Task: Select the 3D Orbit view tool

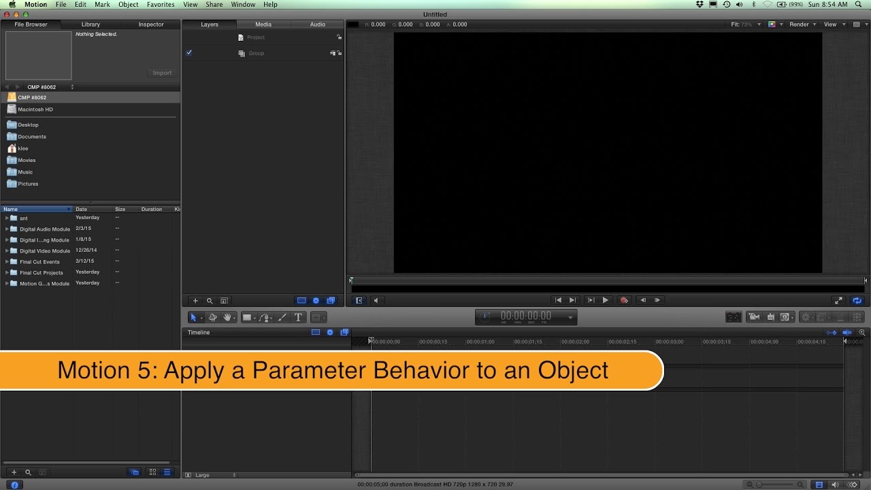Action: [x=212, y=317]
